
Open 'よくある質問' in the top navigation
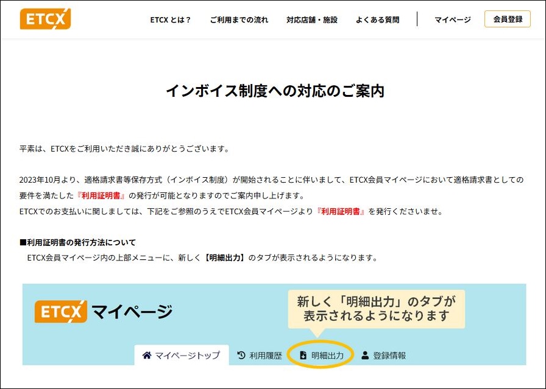tap(377, 20)
